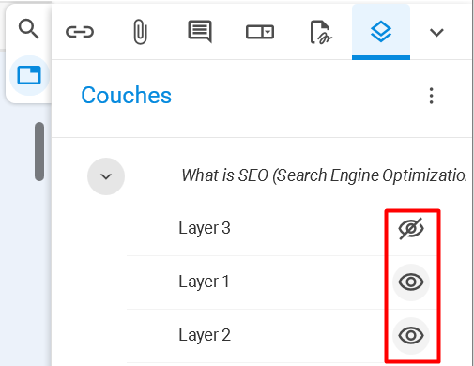This screenshot has width=474, height=366.
Task: Hide Layer 1 via eye icon
Action: [411, 282]
